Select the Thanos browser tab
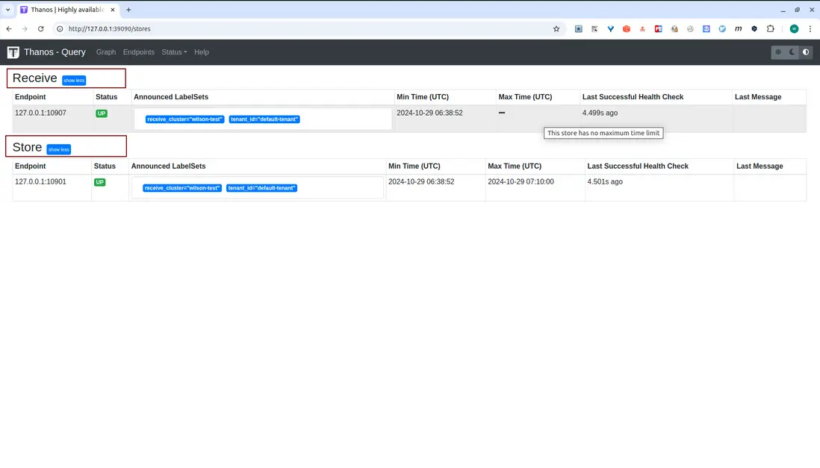Image resolution: width=820 pixels, height=468 pixels. 67,10
